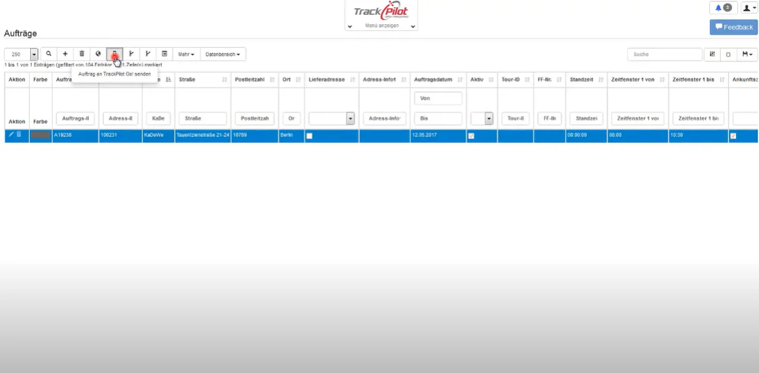The width and height of the screenshot is (759, 373).
Task: Click the Zeitfenster 1 bis filter field
Action: coord(698,118)
